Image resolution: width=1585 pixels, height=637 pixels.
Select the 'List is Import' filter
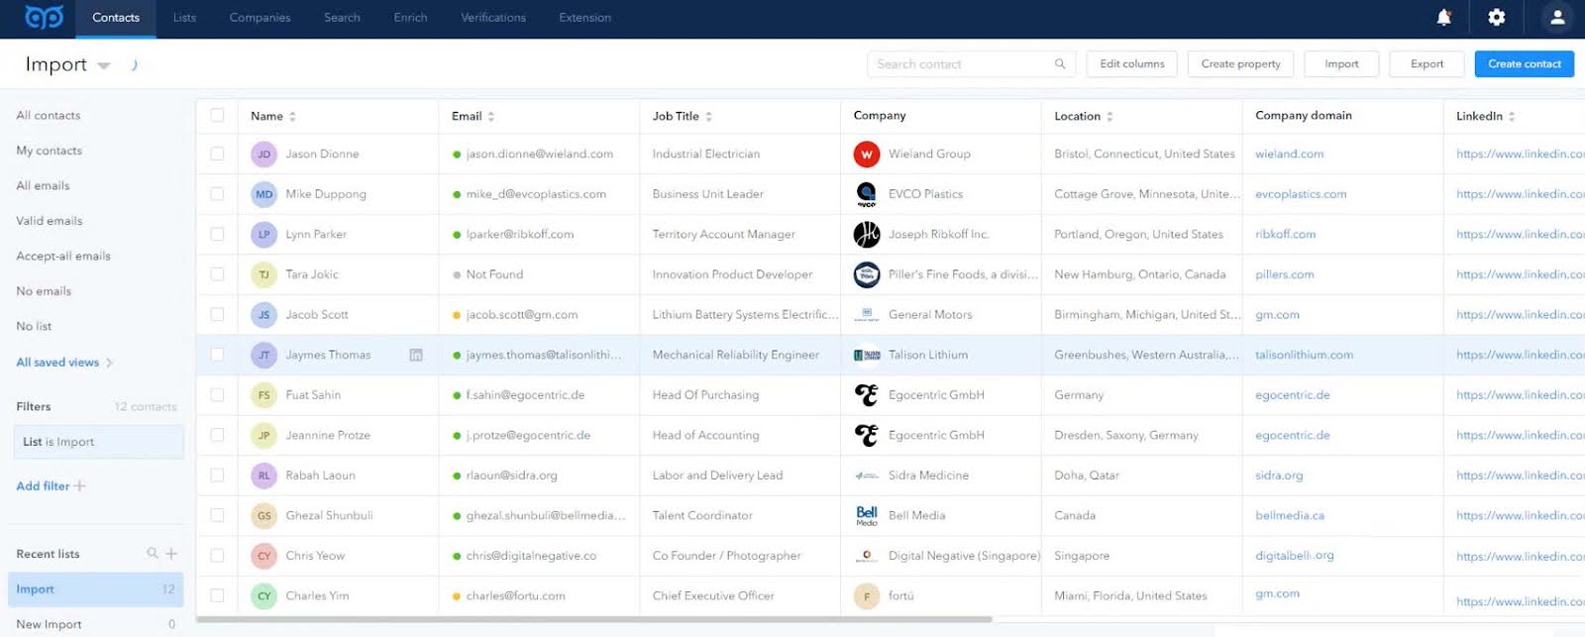[x=97, y=442]
